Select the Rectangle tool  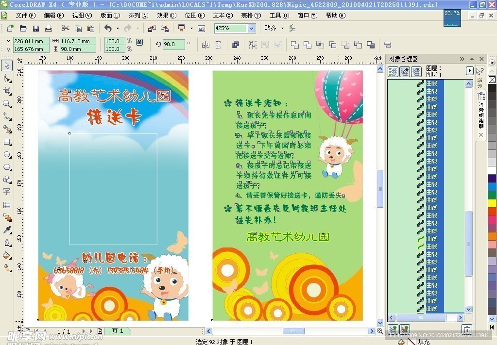click(7, 142)
